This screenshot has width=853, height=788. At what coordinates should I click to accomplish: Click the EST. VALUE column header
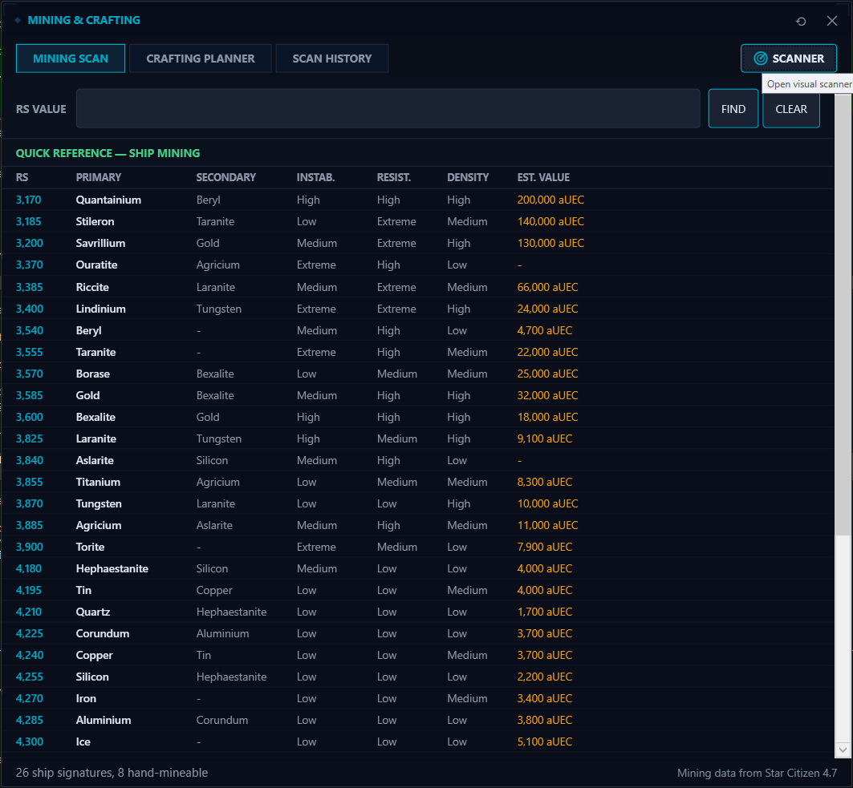(x=543, y=177)
